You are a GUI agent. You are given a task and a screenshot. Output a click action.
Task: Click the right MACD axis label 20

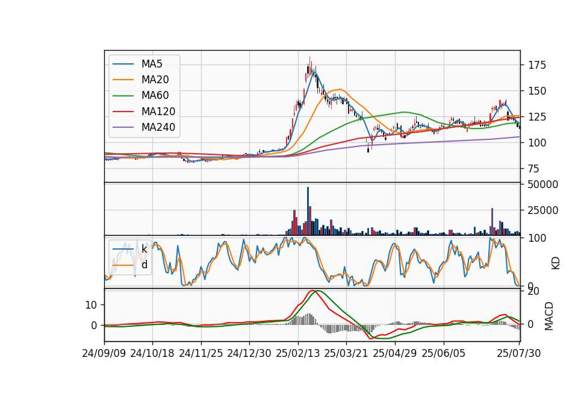(534, 292)
